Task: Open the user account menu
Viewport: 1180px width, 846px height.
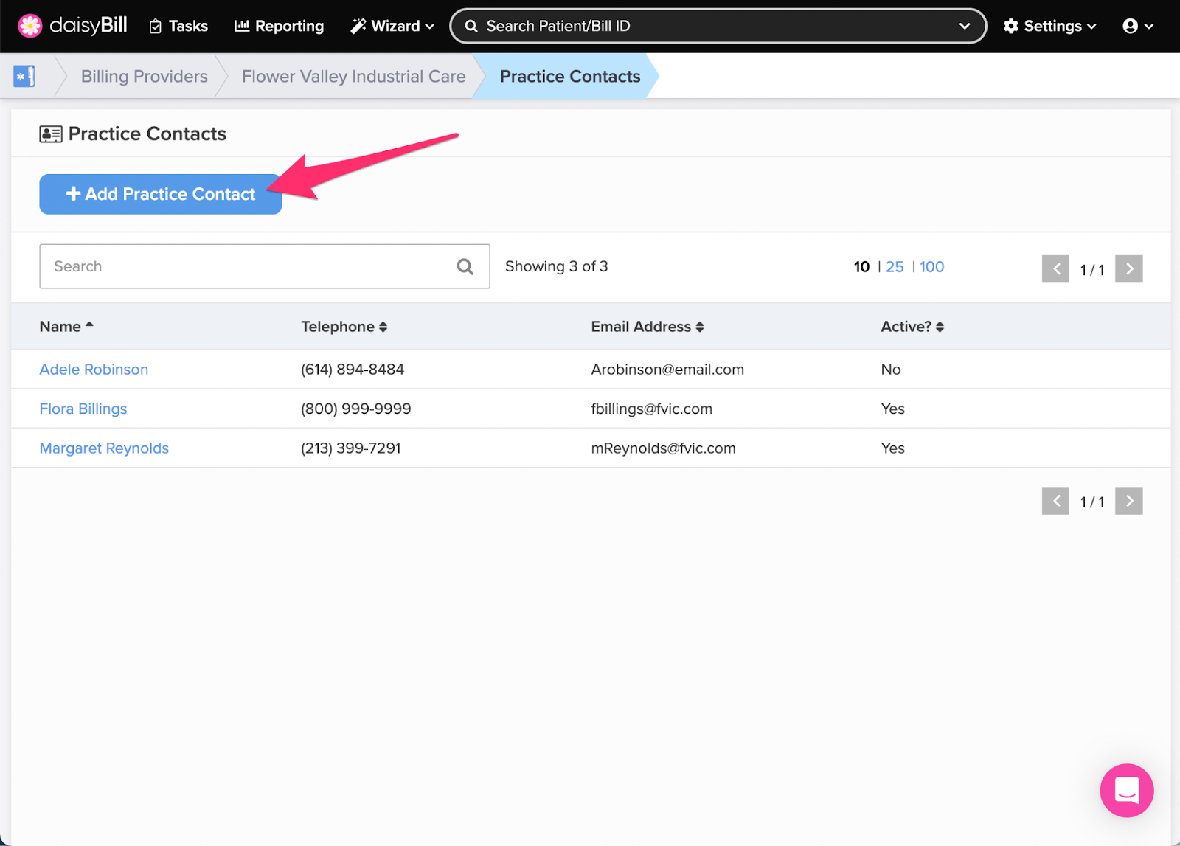Action: point(1137,26)
